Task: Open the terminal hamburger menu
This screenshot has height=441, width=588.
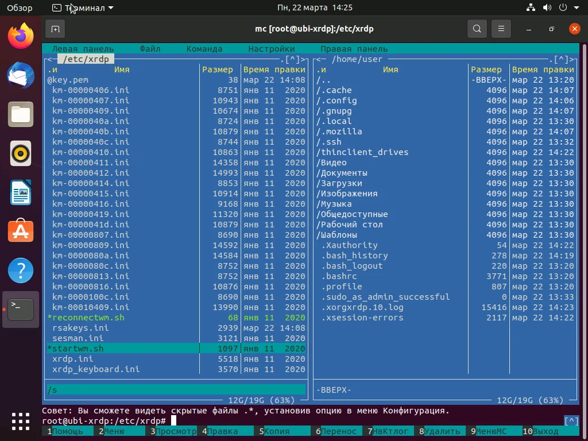Action: (501, 29)
